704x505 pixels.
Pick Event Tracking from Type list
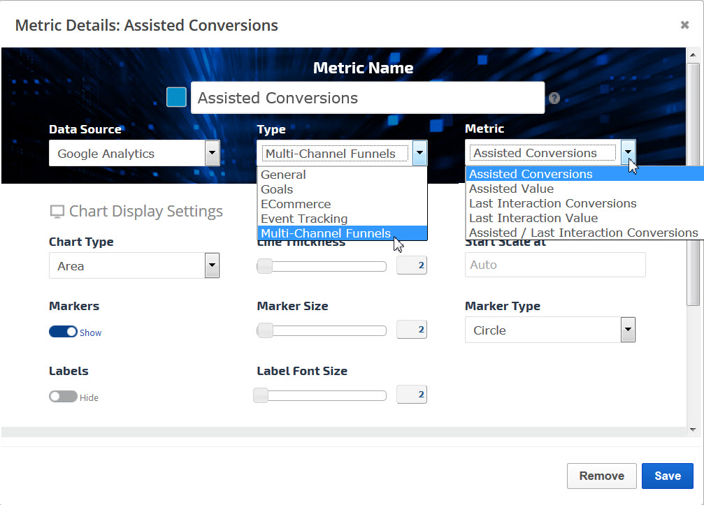click(x=304, y=219)
